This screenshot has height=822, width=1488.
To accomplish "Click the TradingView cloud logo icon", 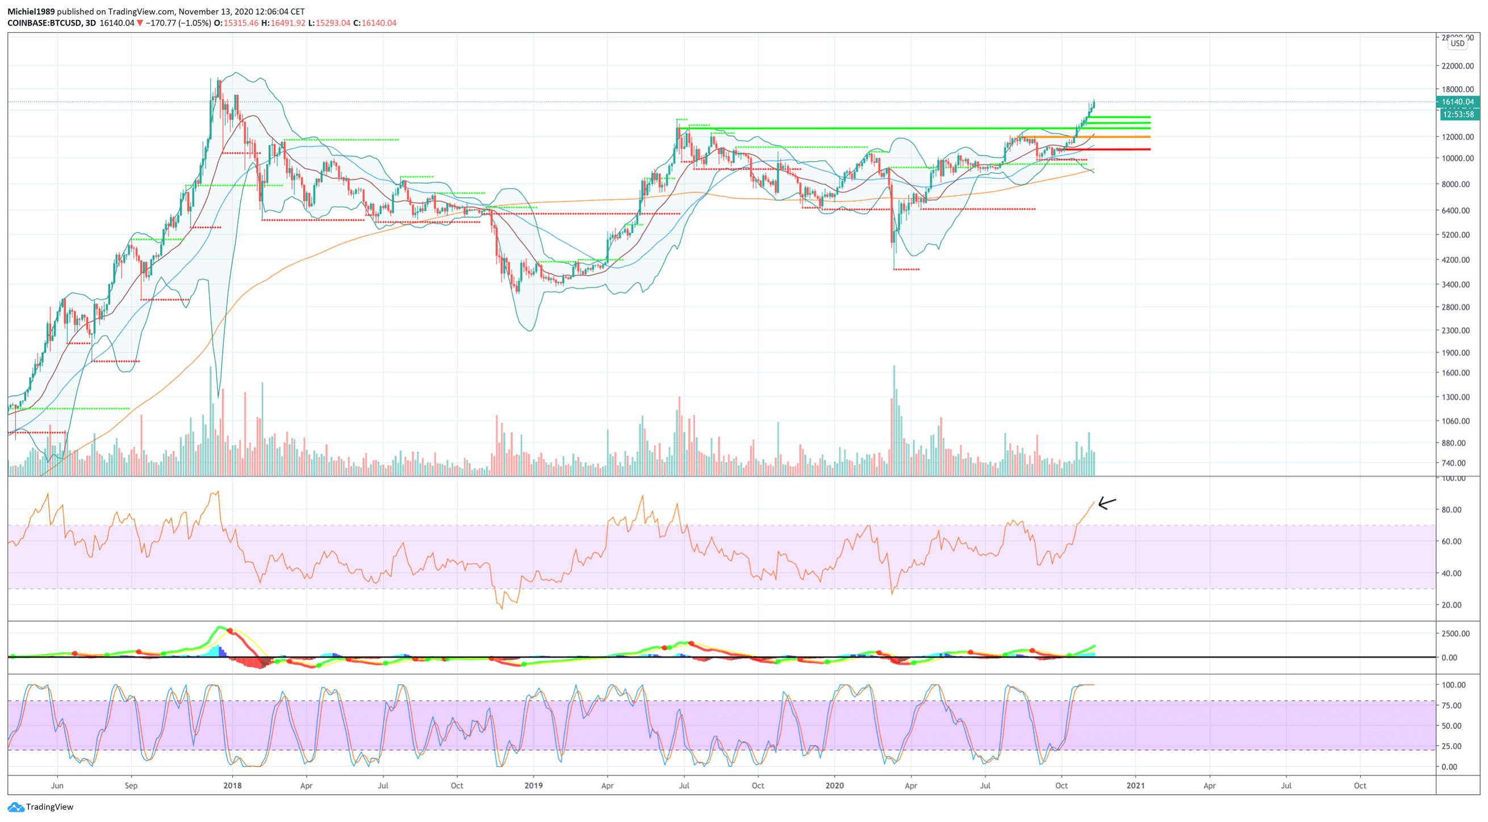I will pyautogui.click(x=15, y=807).
